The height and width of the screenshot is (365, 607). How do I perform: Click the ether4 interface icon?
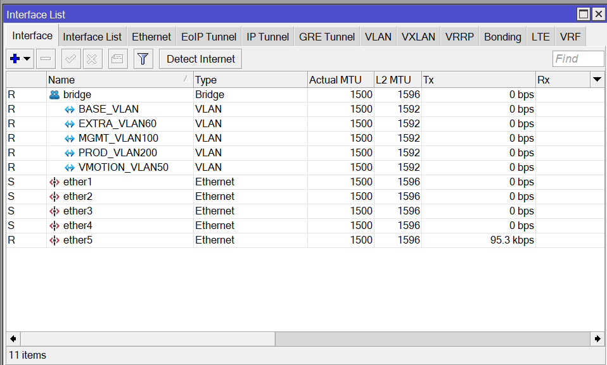tap(54, 226)
